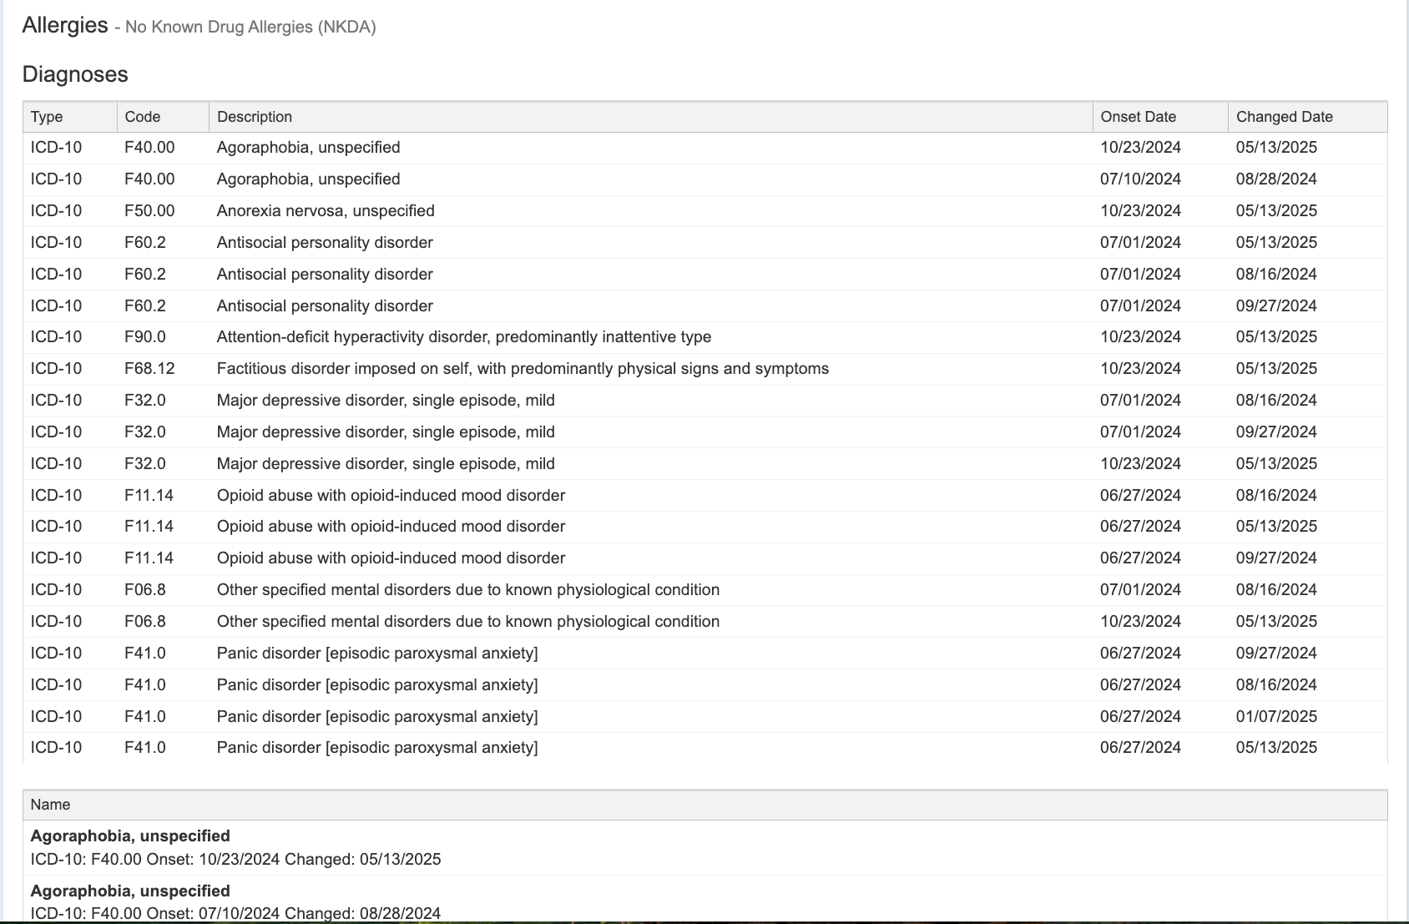Screen dimensions: 1409x924
Task: Click the F90.0 code cell
Action: 145,337
